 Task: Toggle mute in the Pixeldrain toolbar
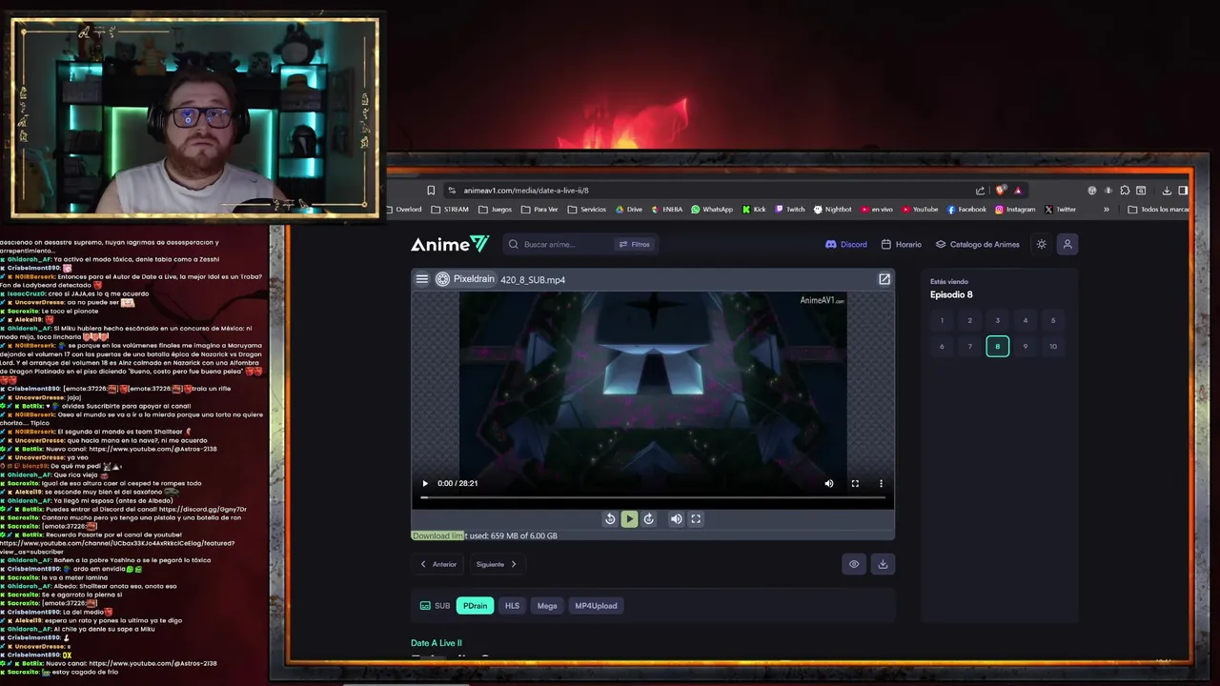pos(676,519)
